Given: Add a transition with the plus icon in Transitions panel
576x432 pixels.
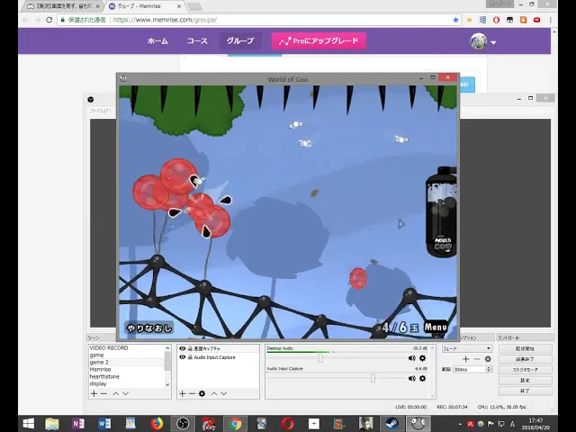Looking at the screenshot, I should pyautogui.click(x=466, y=359).
